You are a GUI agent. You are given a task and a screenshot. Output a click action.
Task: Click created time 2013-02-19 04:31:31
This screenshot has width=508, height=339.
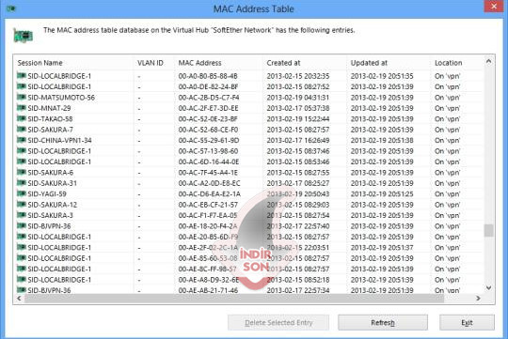click(x=297, y=98)
